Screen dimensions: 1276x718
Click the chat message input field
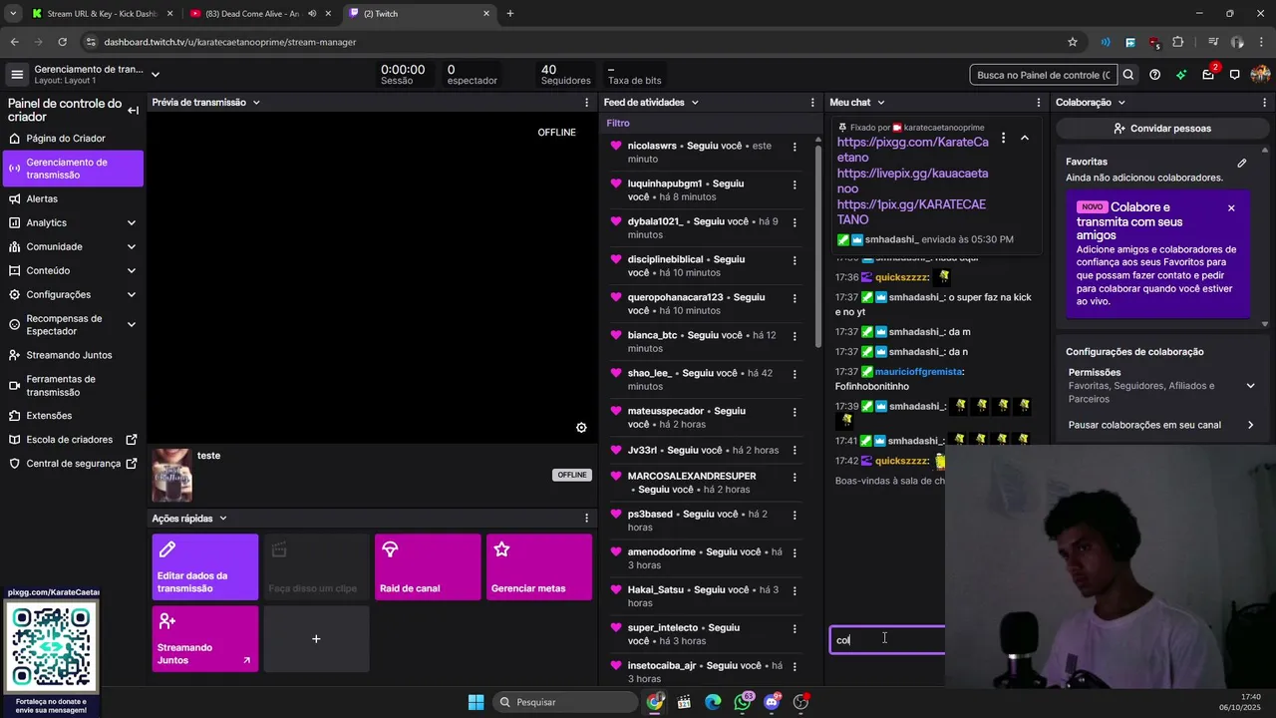click(887, 640)
